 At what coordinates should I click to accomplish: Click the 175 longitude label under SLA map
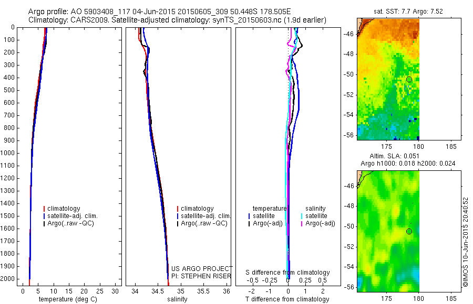tap(386, 299)
